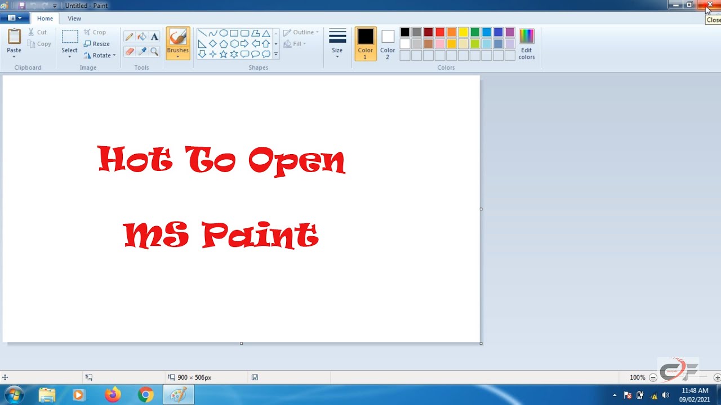Open Google Chrome from the taskbar
The height and width of the screenshot is (405, 721).
tap(145, 395)
